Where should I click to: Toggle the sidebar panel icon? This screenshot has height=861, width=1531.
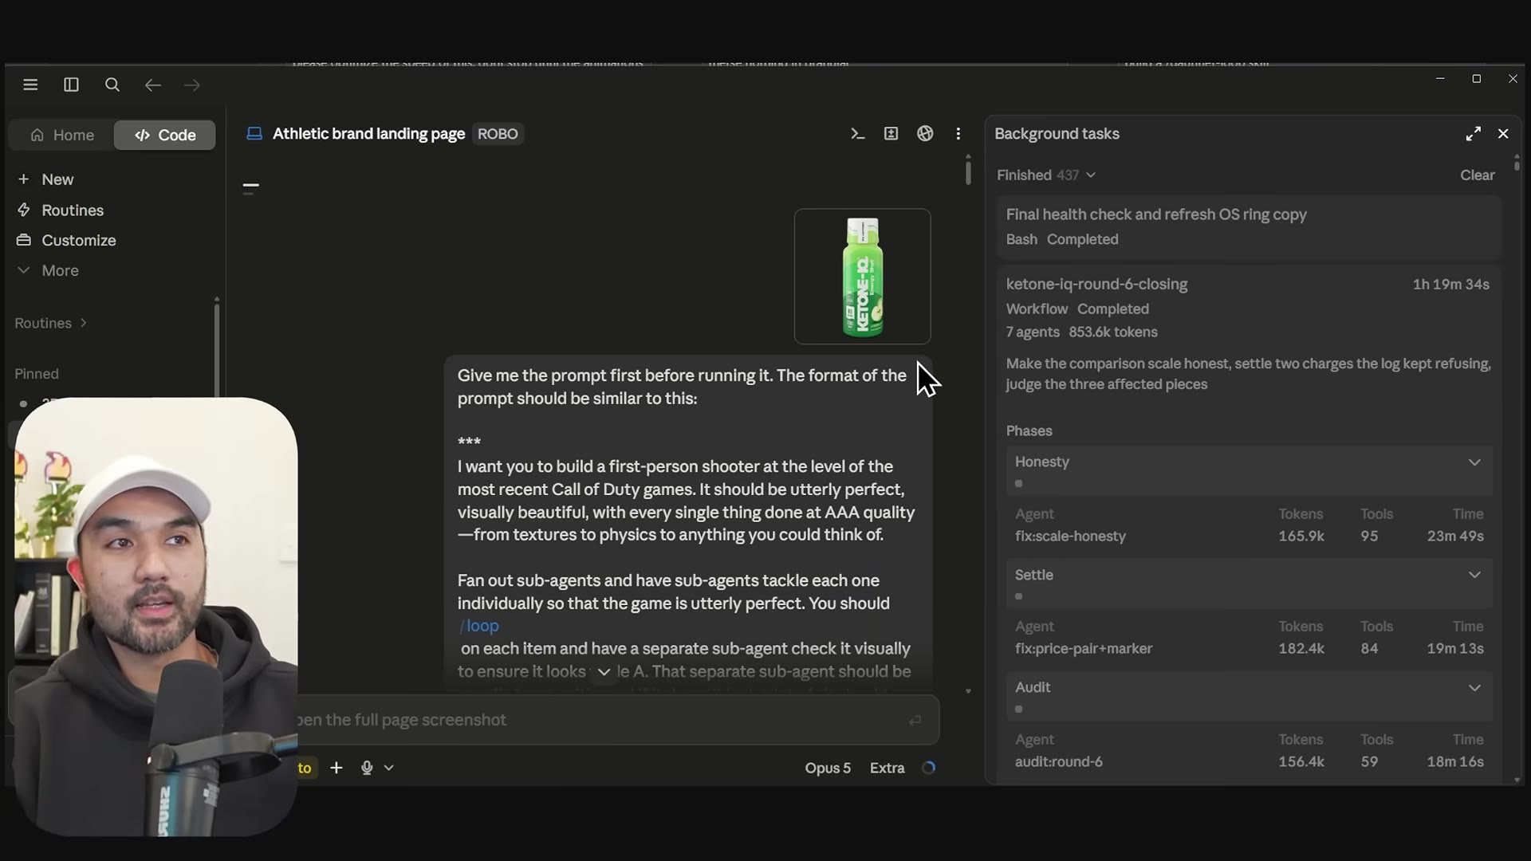click(x=71, y=85)
